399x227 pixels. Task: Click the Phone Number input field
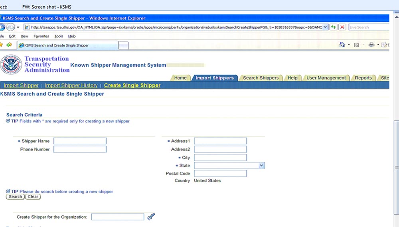[x=80, y=149]
